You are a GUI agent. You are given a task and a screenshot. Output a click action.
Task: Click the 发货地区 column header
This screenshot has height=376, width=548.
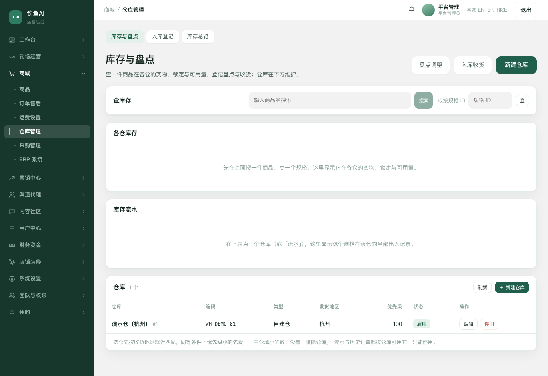click(329, 307)
